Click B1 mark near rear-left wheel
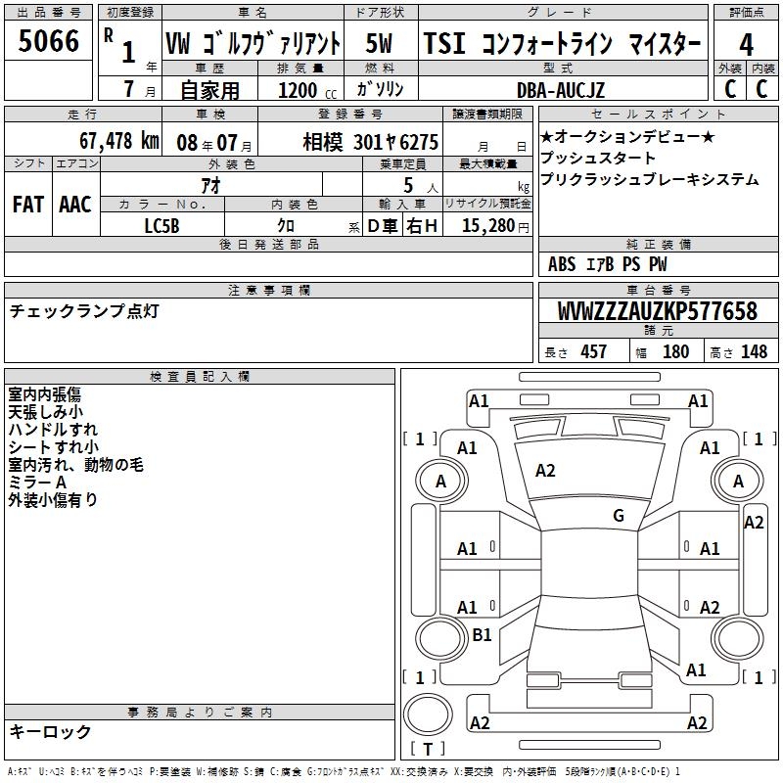783x783 pixels. pos(482,634)
